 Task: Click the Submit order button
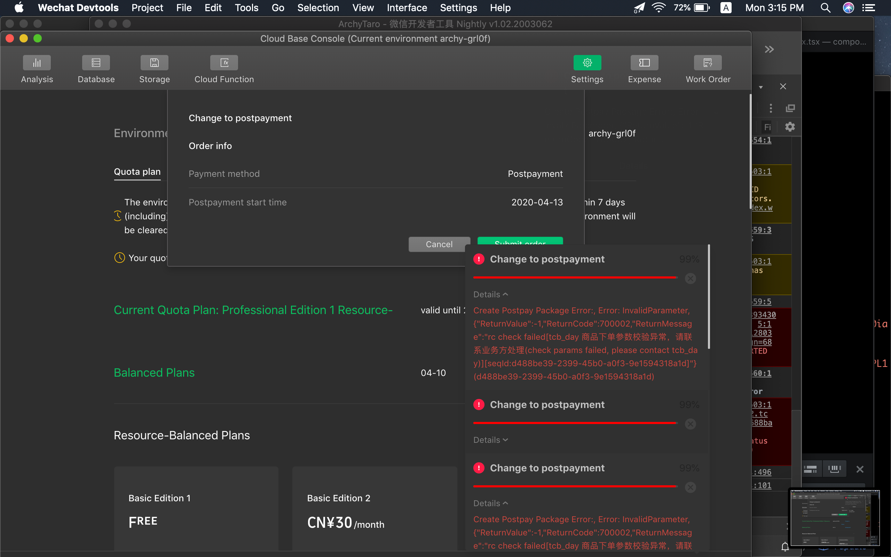520,241
